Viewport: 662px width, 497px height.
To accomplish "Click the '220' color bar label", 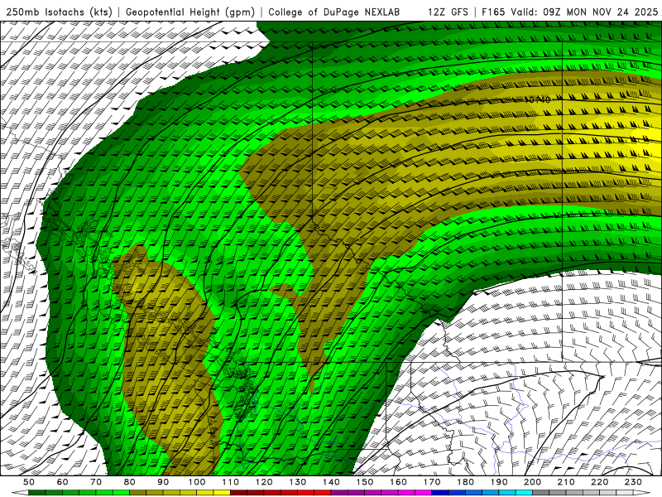I will [599, 482].
